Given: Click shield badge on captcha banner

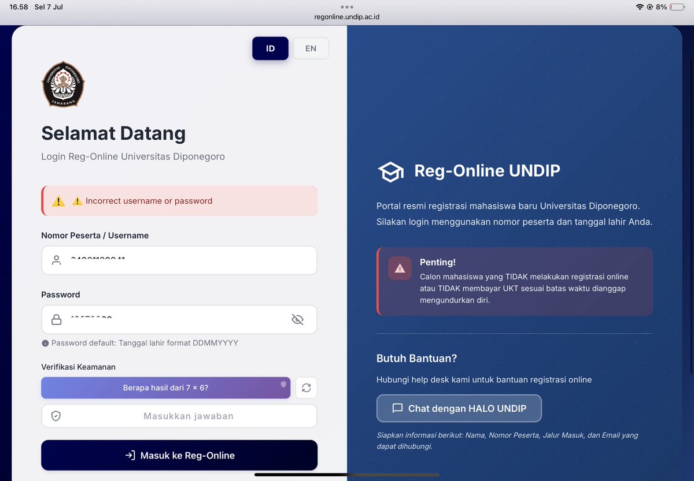Looking at the screenshot, I should tap(283, 384).
